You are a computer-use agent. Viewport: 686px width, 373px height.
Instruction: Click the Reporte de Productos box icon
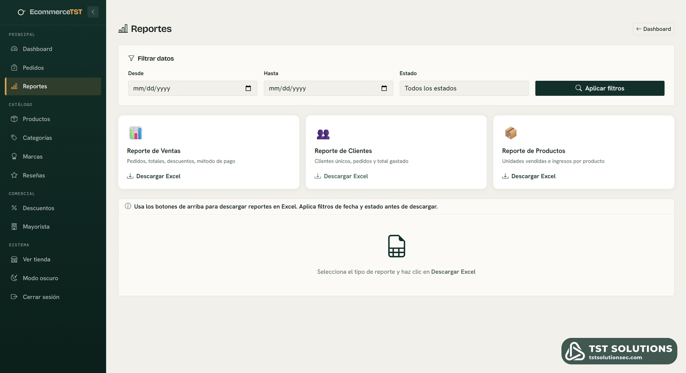[x=511, y=133]
